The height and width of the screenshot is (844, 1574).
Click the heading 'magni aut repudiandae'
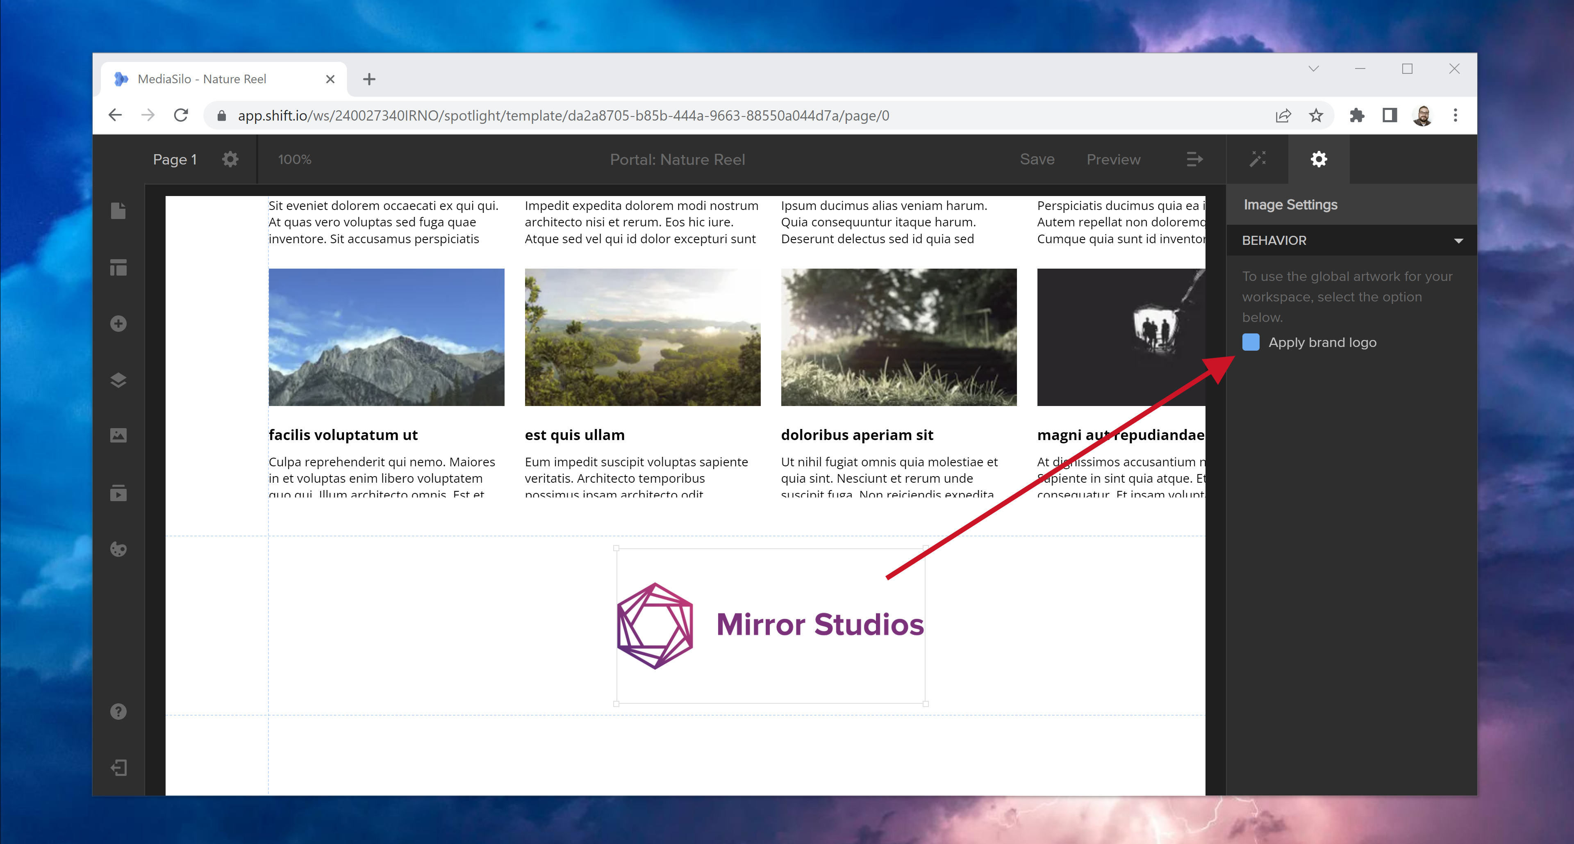[x=1121, y=435]
